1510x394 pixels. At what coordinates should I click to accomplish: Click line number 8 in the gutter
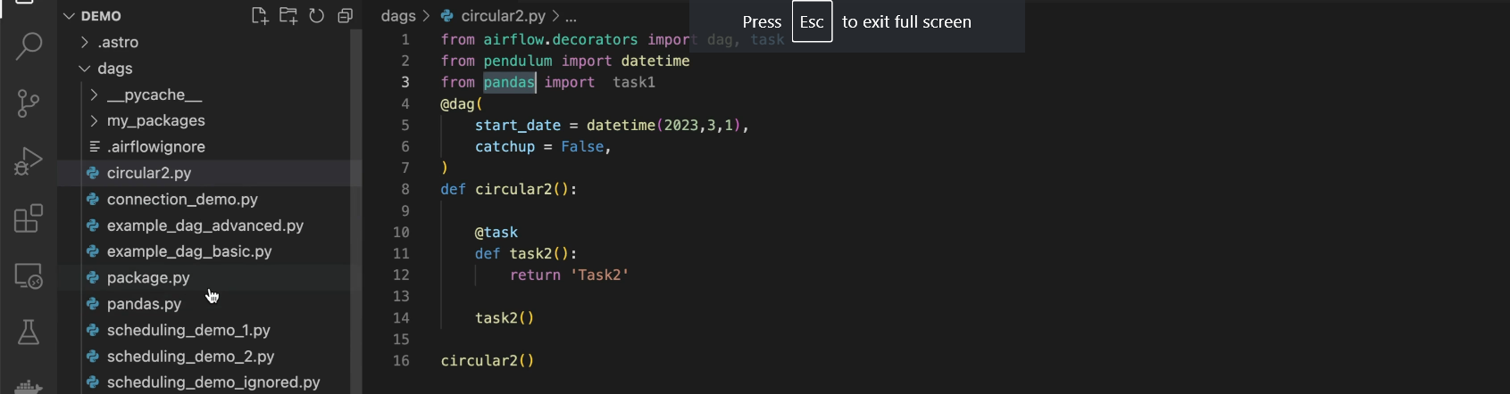405,189
